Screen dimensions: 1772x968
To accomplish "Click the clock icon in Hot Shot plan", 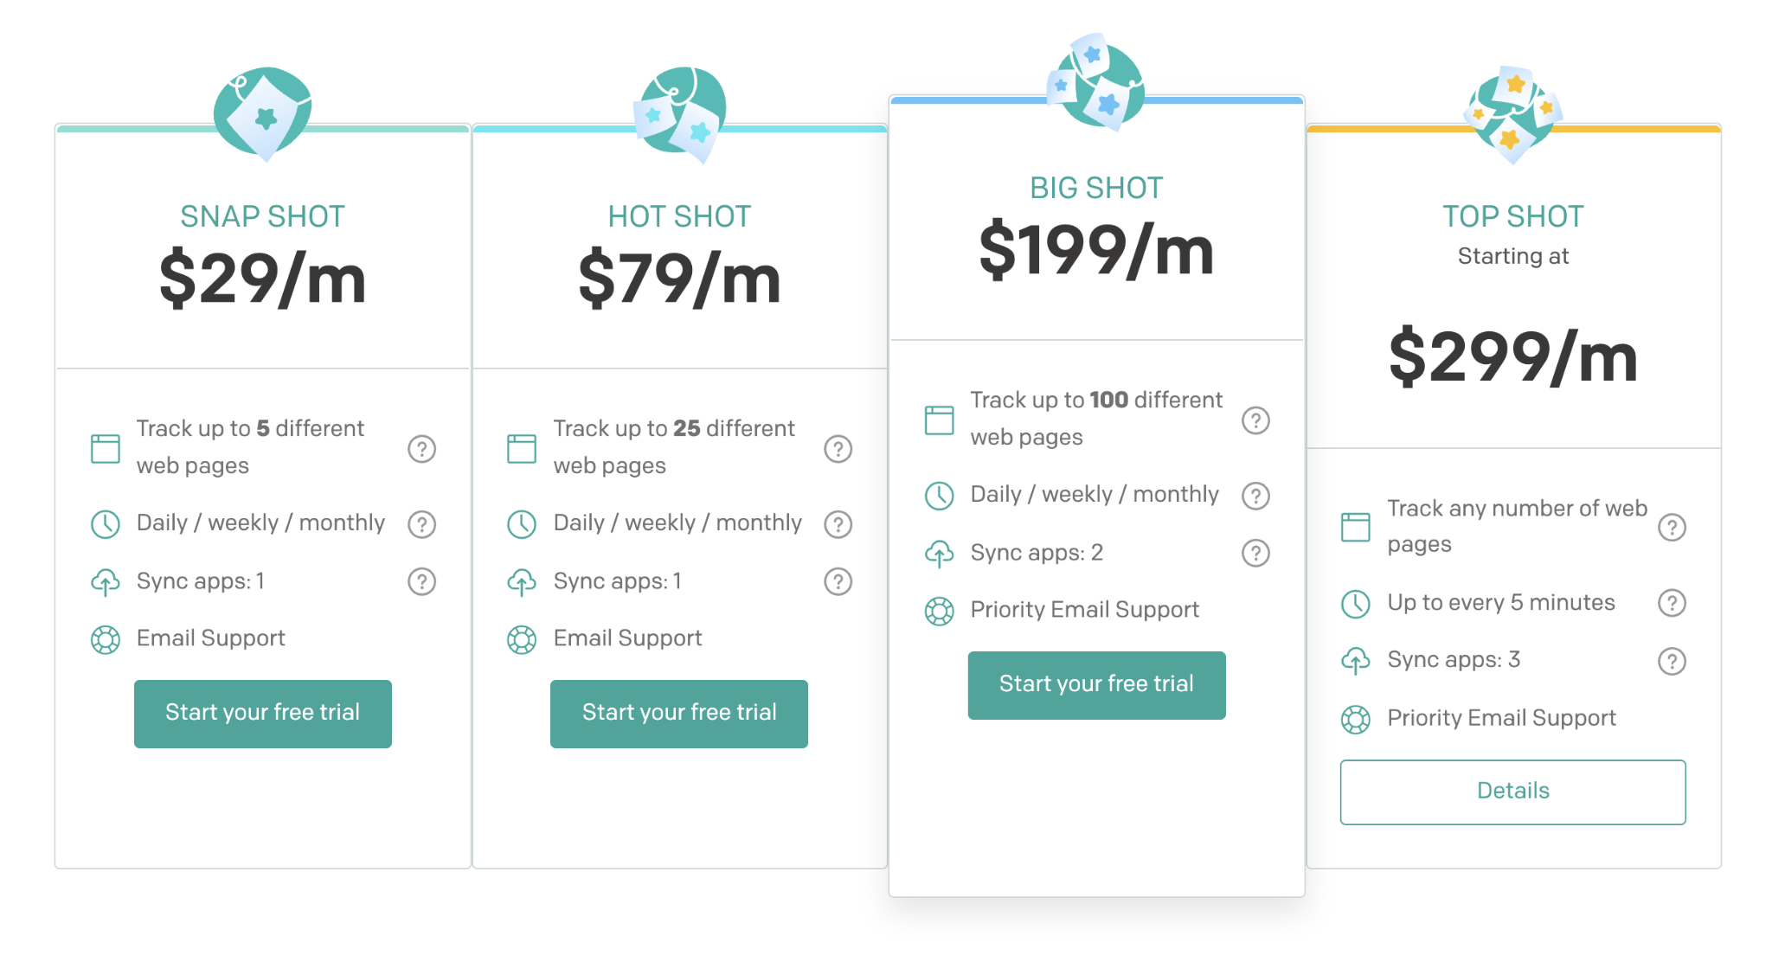I will (522, 524).
